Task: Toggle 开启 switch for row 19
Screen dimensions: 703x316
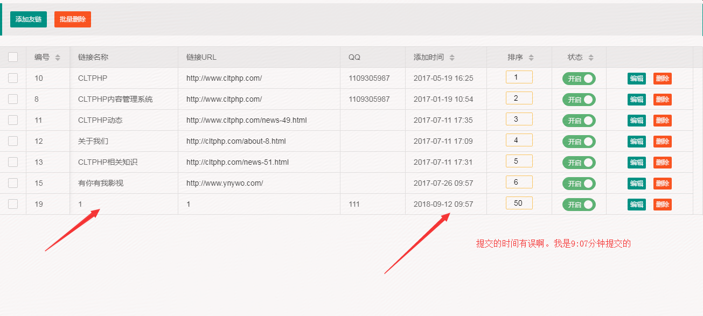Action: tap(579, 205)
